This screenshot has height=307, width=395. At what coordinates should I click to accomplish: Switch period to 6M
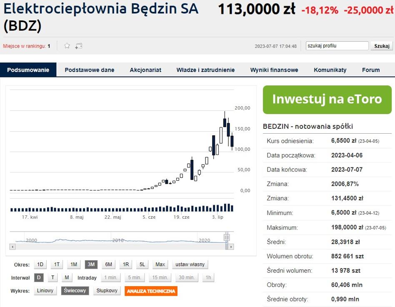point(109,265)
